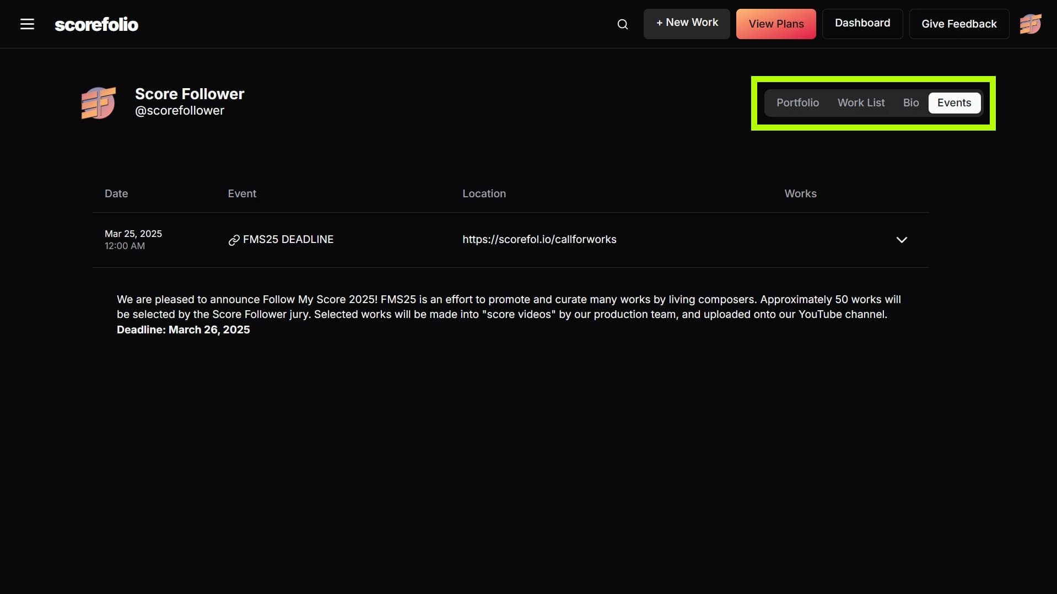Go to the Dashboard
Viewport: 1057px width, 594px height.
pos(862,24)
